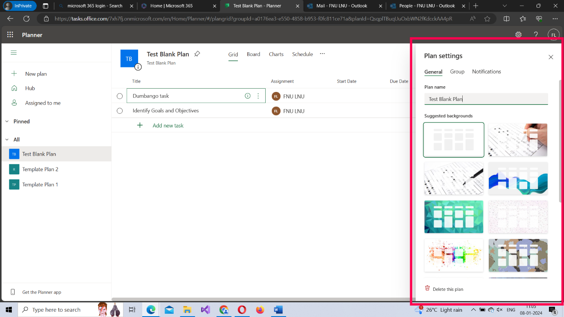The width and height of the screenshot is (564, 317).
Task: Click the Delete this plan link
Action: coord(448,289)
